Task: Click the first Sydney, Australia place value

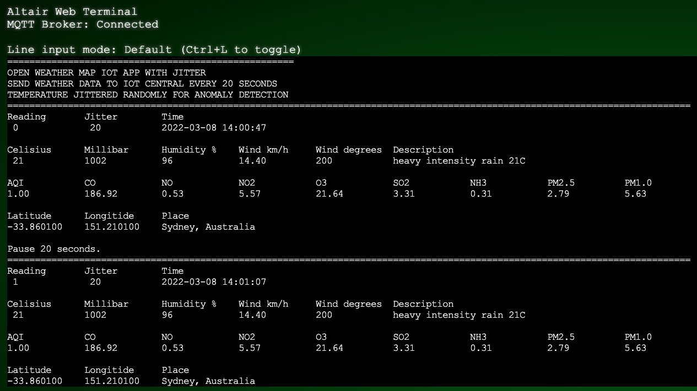Action: [208, 227]
